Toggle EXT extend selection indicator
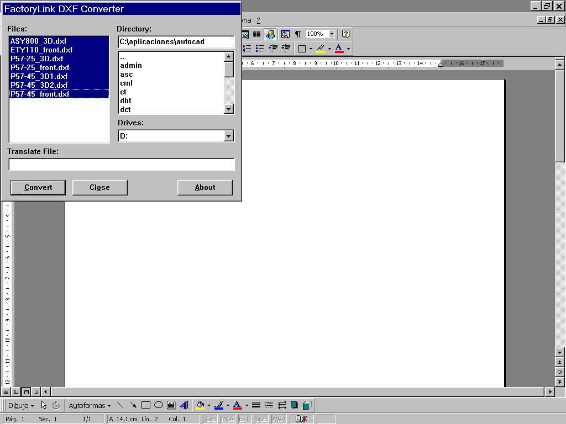This screenshot has width=566, height=424. pos(244,419)
